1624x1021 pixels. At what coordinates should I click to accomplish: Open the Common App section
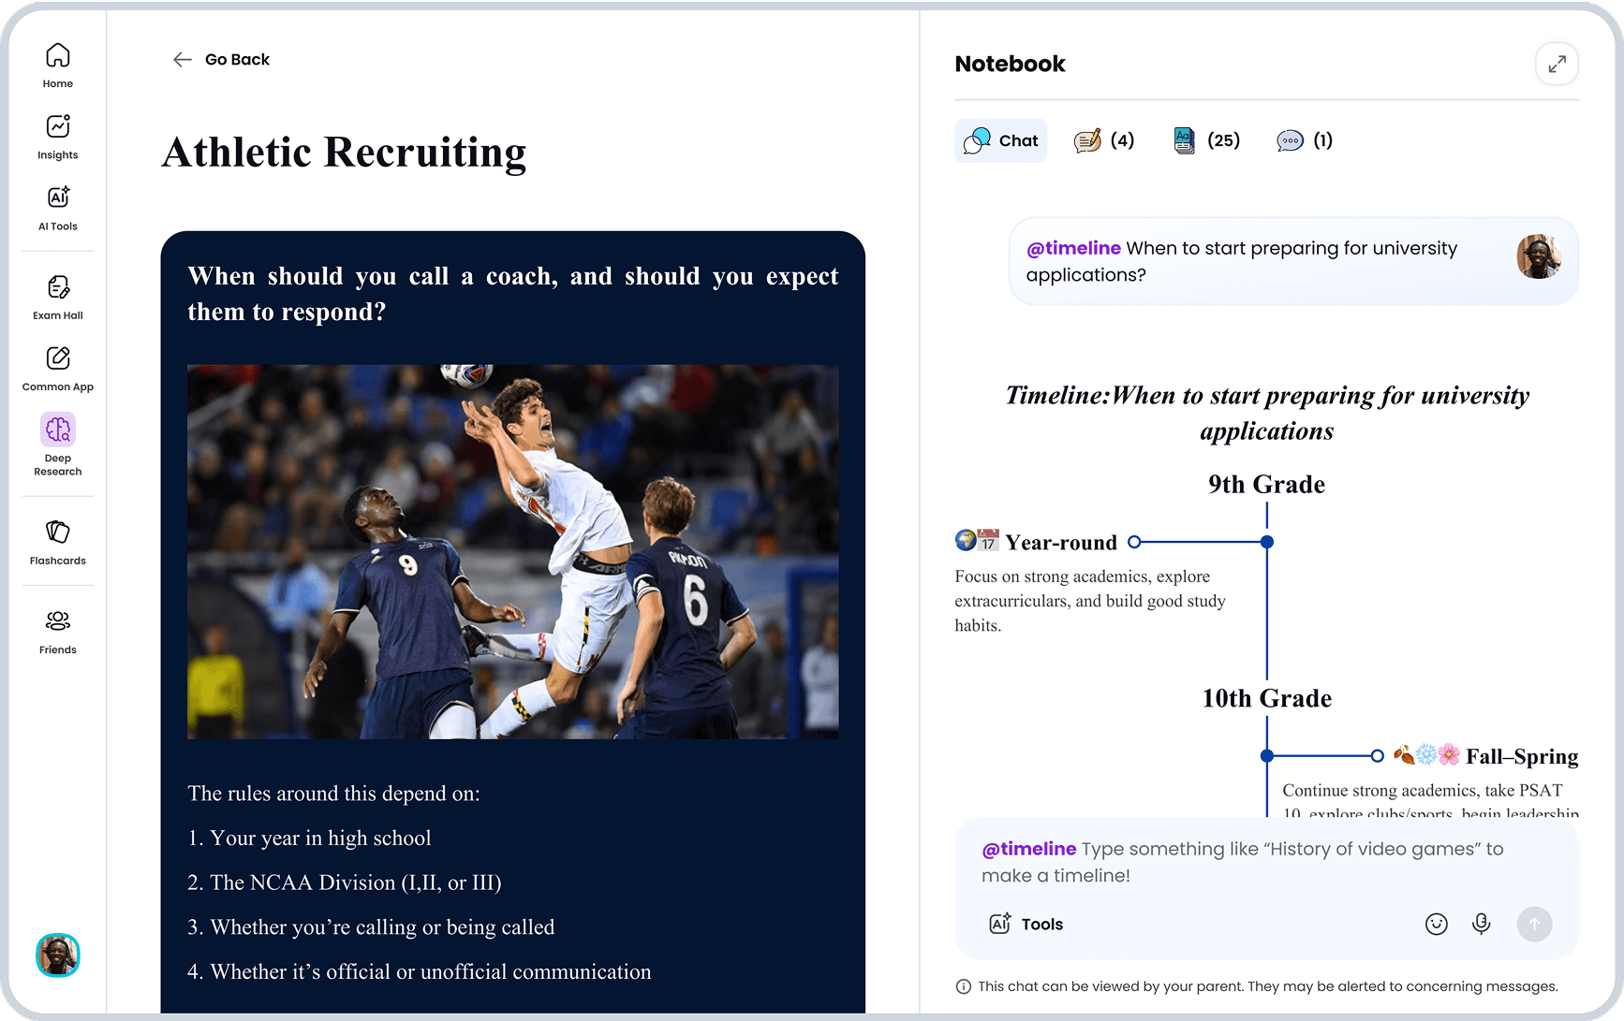pyautogui.click(x=58, y=369)
